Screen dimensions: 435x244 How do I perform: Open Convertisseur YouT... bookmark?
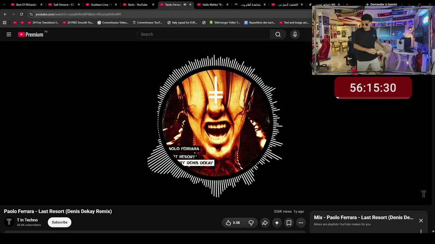click(147, 23)
